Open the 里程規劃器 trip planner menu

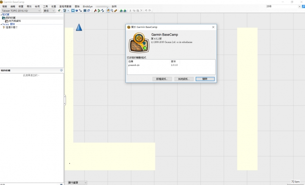[x=65, y=6]
